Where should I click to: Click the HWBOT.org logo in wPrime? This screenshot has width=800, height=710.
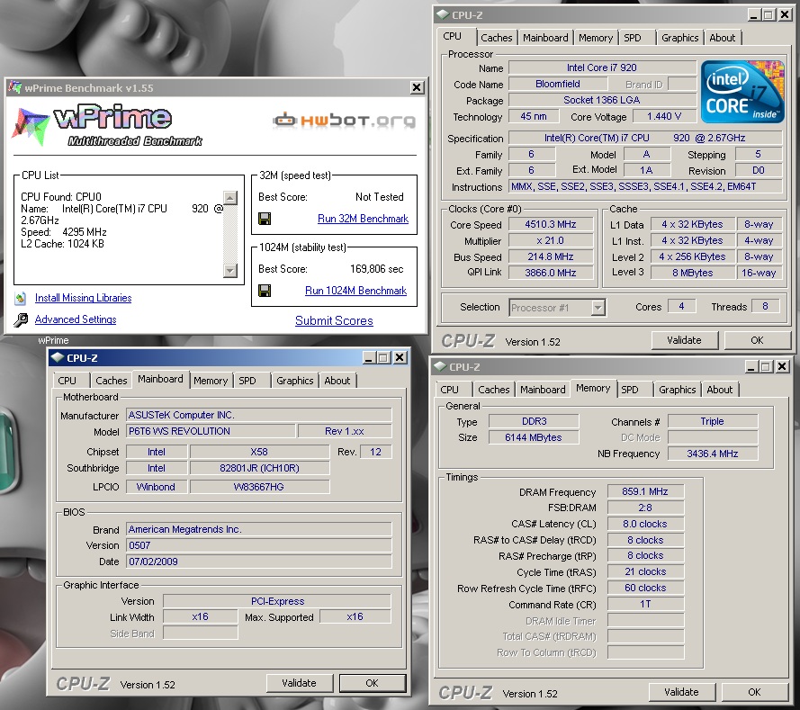click(x=345, y=121)
